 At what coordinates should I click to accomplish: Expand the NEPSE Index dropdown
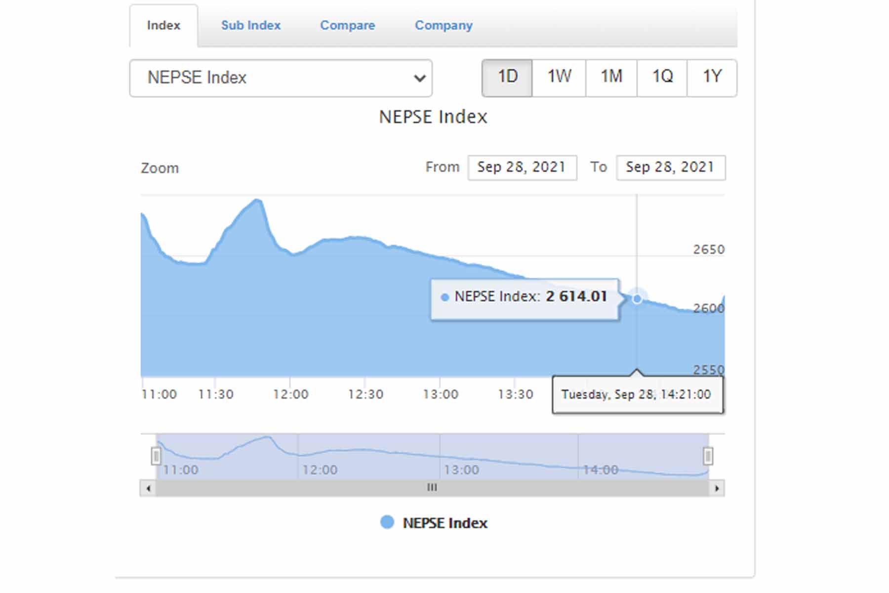281,78
